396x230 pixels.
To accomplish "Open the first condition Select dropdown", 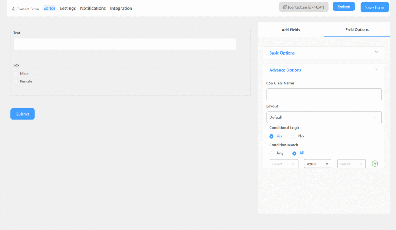I will tap(283, 164).
